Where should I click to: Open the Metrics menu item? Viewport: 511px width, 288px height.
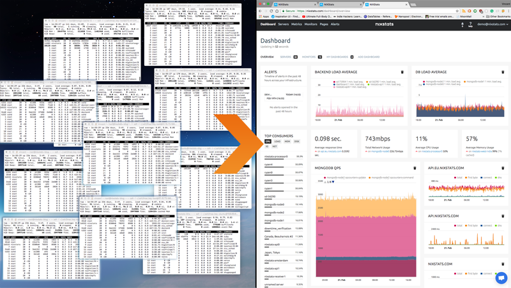click(x=296, y=24)
